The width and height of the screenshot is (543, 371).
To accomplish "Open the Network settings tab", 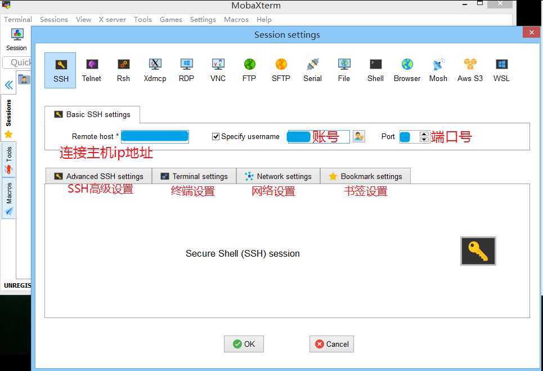I will (278, 176).
